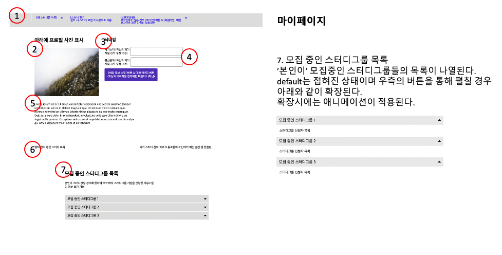This screenshot has width=502, height=255.
Task: Select the 현재 참여 중인 스터디 목록 tab
Action: (50, 147)
